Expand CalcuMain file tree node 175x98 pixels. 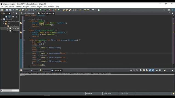(7, 31)
